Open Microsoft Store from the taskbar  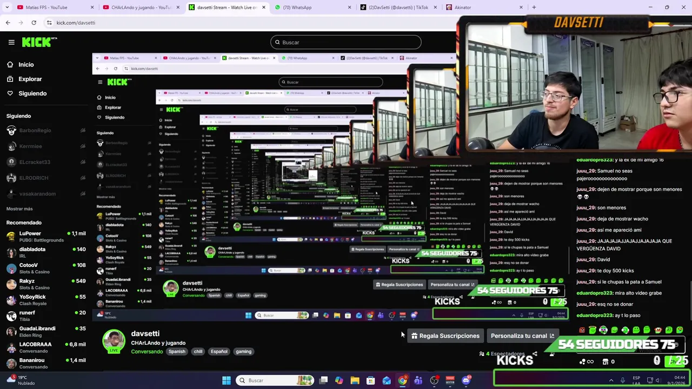click(371, 380)
